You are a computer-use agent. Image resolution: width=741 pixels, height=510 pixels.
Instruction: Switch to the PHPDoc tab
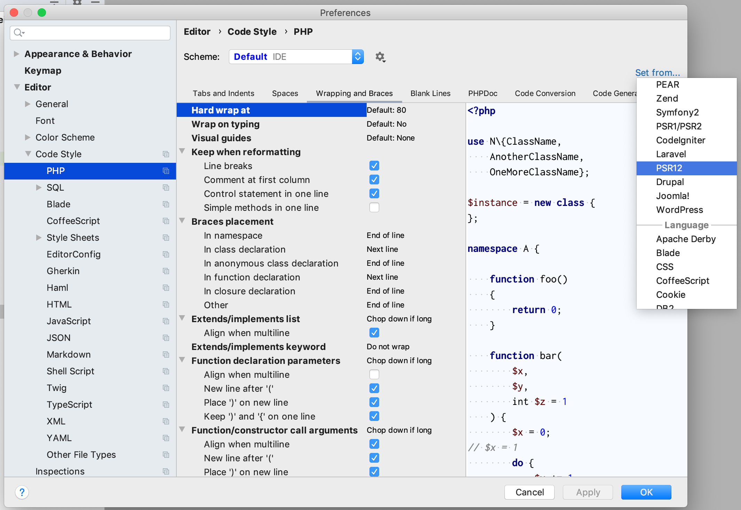pos(483,93)
